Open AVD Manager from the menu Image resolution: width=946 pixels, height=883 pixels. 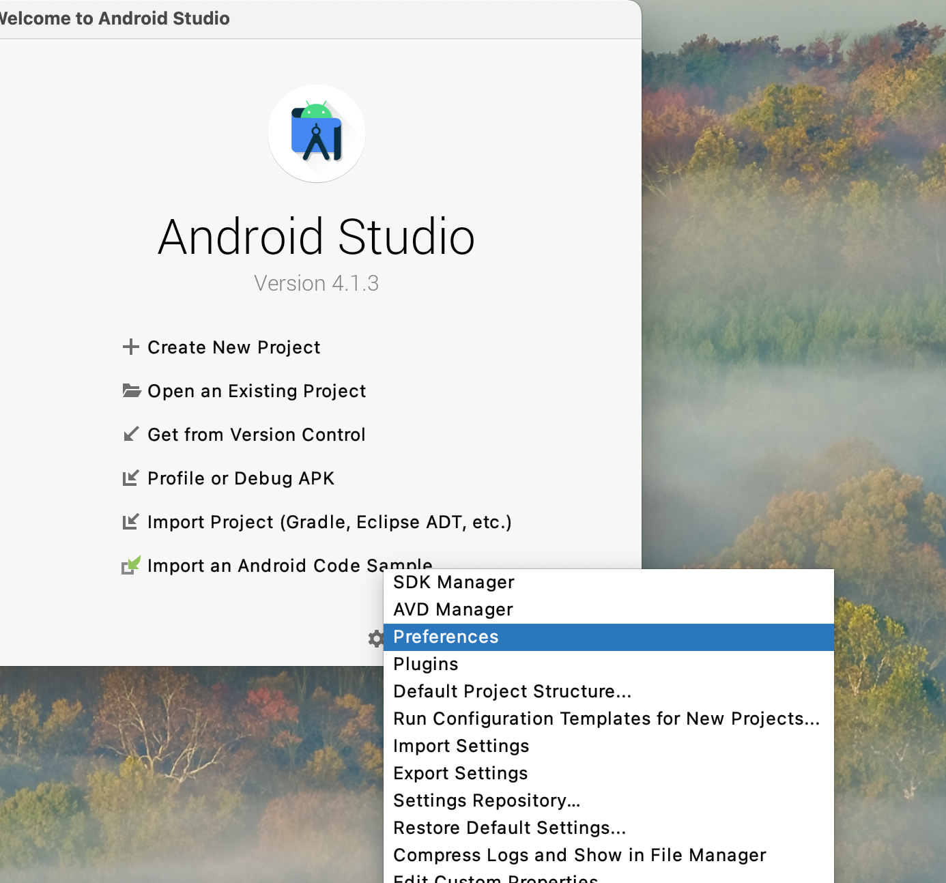(609, 609)
